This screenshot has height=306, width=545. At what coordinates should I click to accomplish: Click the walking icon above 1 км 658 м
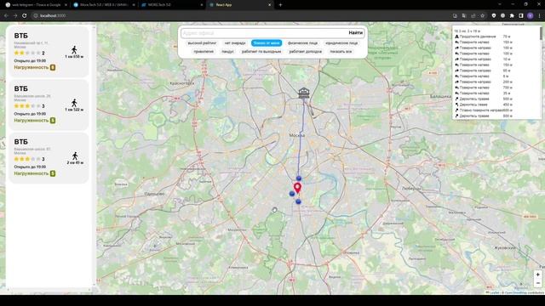point(74,49)
